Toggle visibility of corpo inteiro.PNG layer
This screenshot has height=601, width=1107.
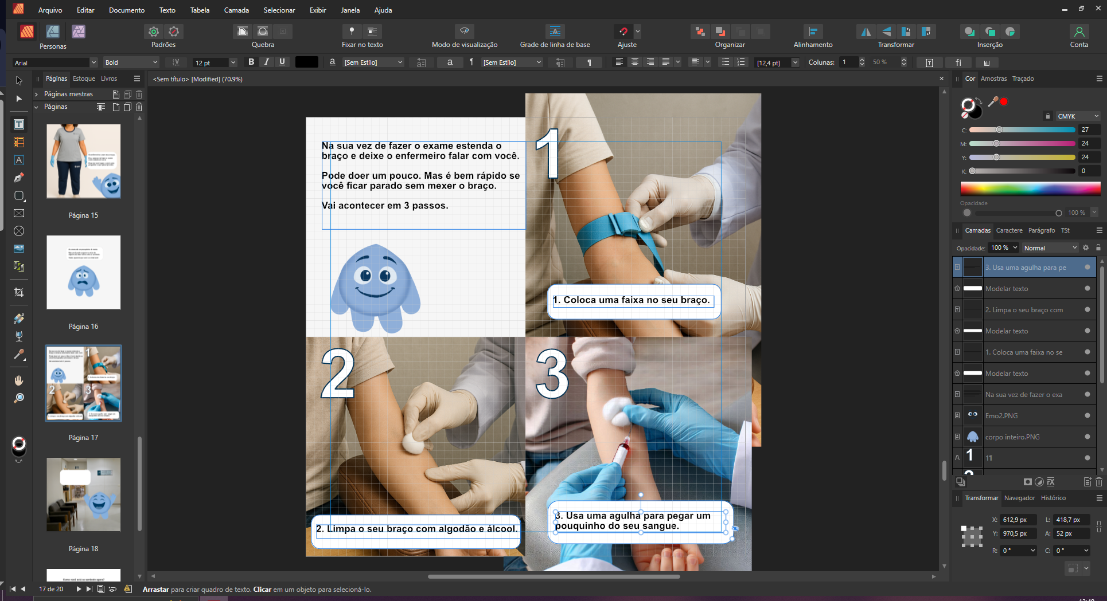click(1087, 437)
